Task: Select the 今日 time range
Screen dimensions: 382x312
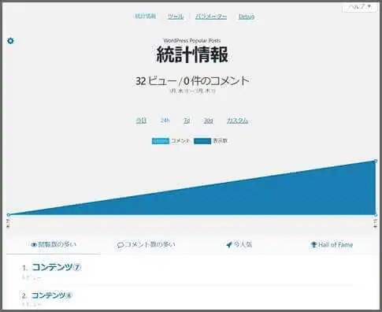Action: [x=141, y=121]
